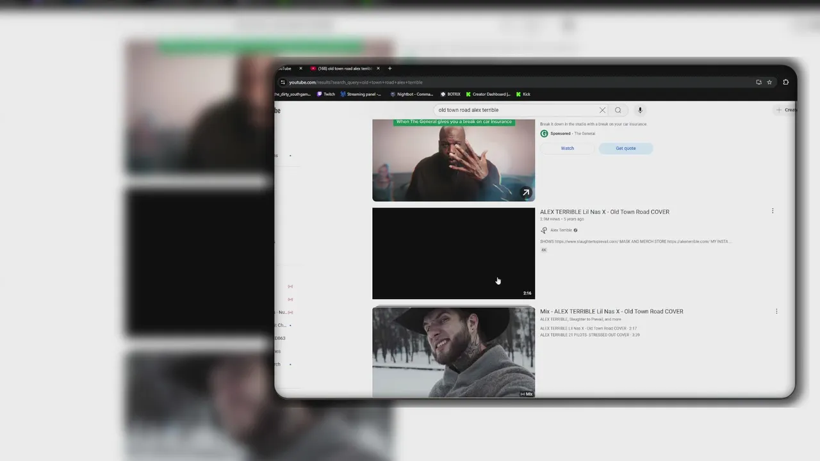
Task: Clear the YouTube search box with X
Action: (602, 110)
